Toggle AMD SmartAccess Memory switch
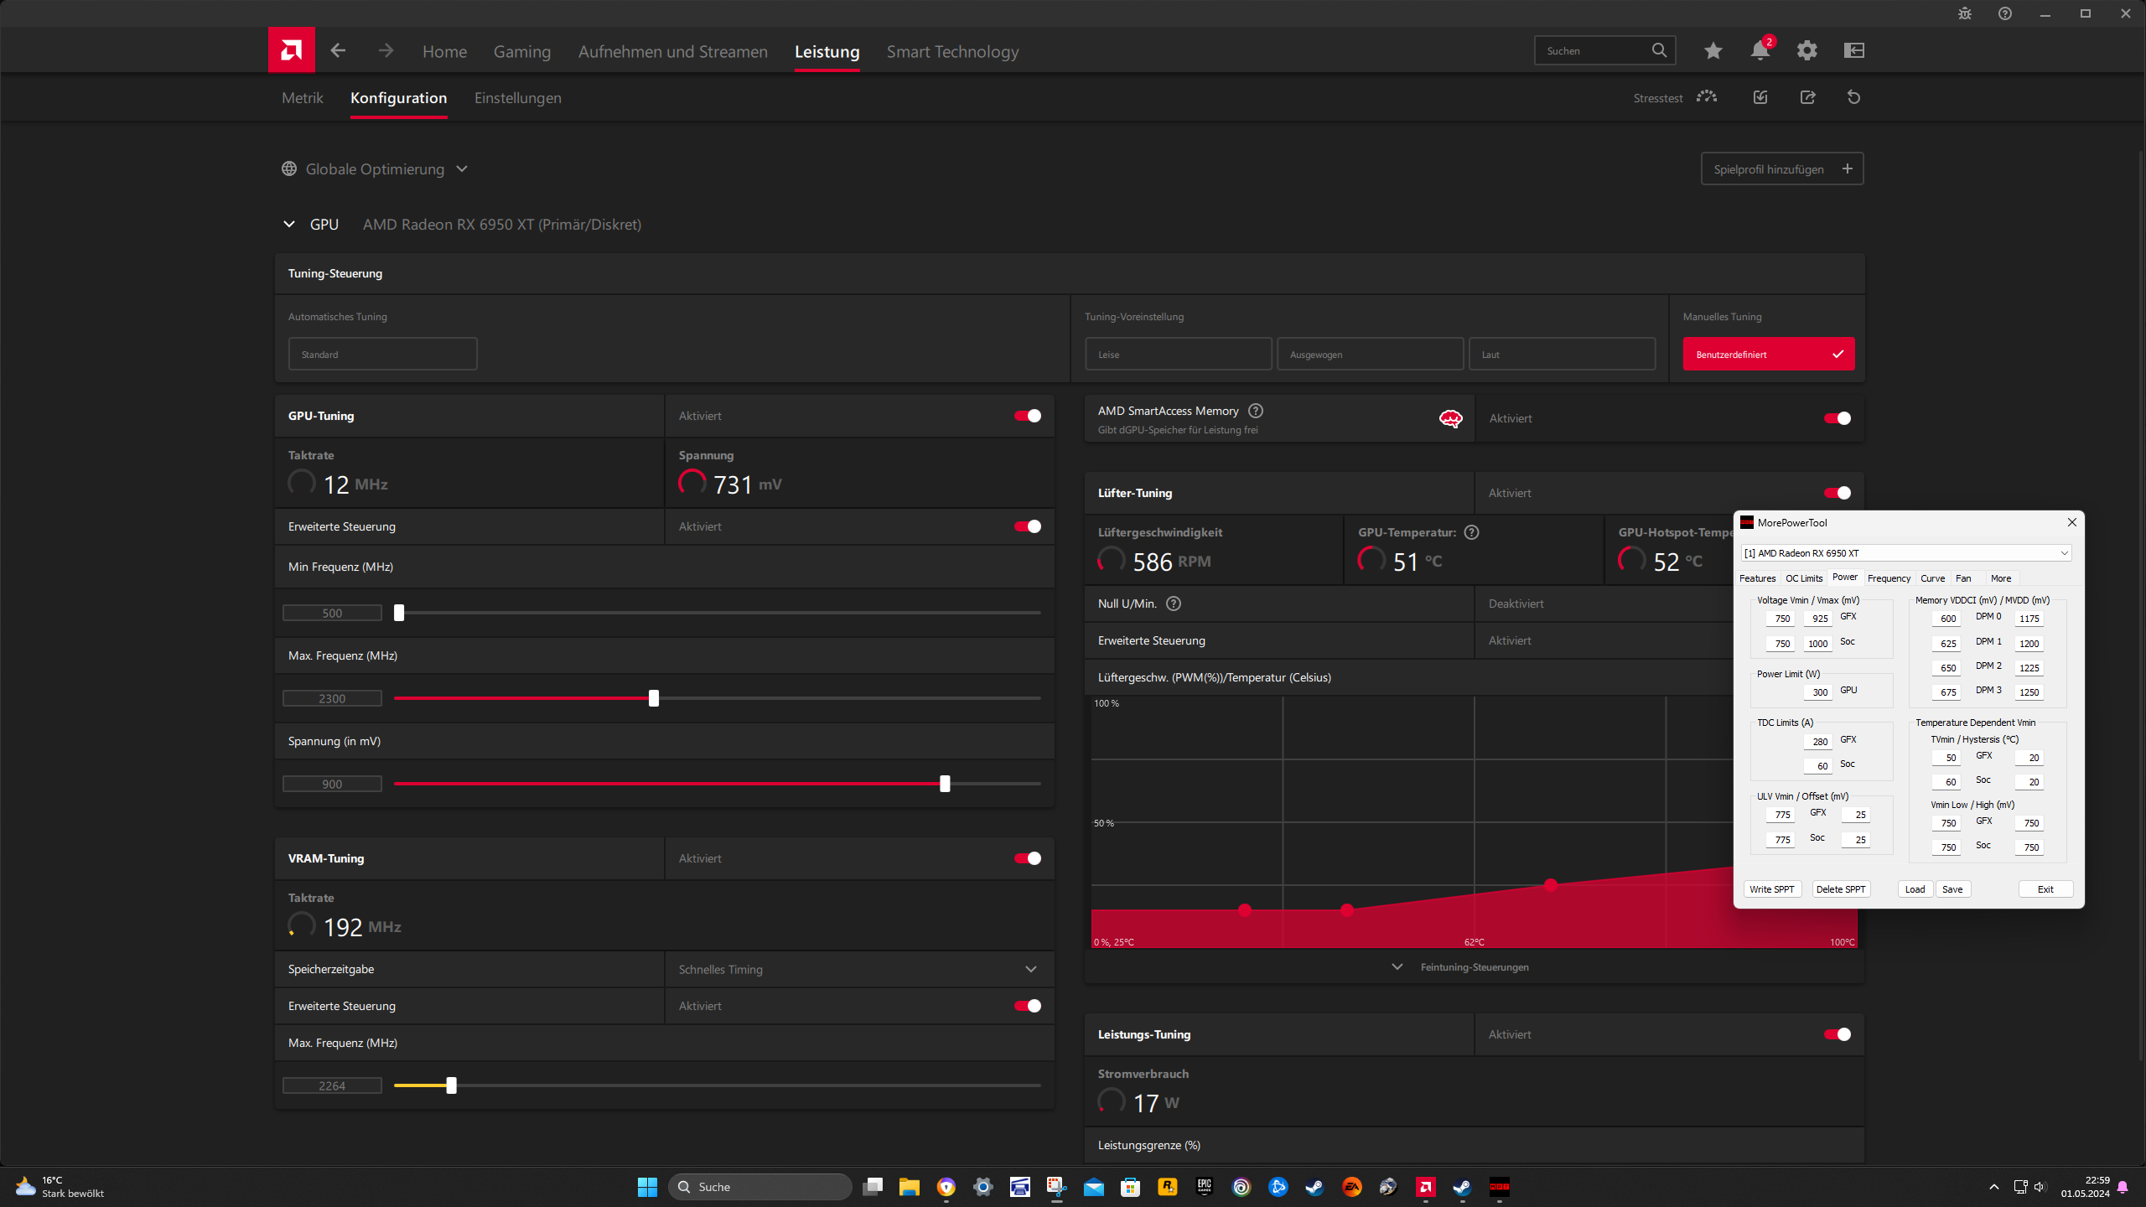This screenshot has width=2146, height=1207. point(1837,418)
